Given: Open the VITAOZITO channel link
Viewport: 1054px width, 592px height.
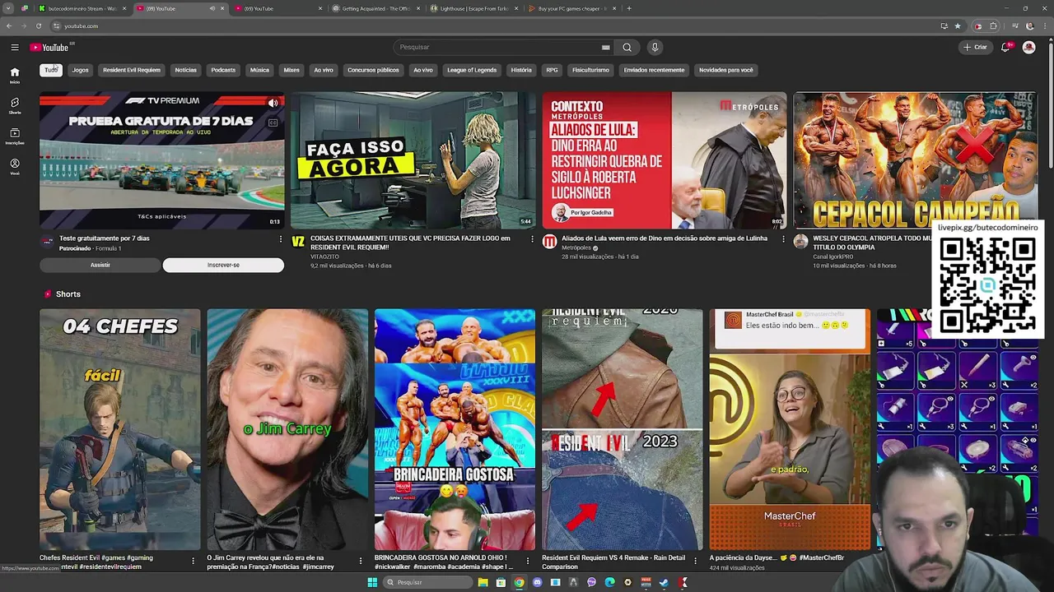Looking at the screenshot, I should click(x=324, y=257).
